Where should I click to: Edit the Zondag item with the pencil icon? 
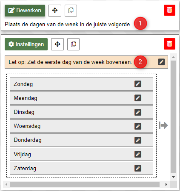pyautogui.click(x=138, y=84)
